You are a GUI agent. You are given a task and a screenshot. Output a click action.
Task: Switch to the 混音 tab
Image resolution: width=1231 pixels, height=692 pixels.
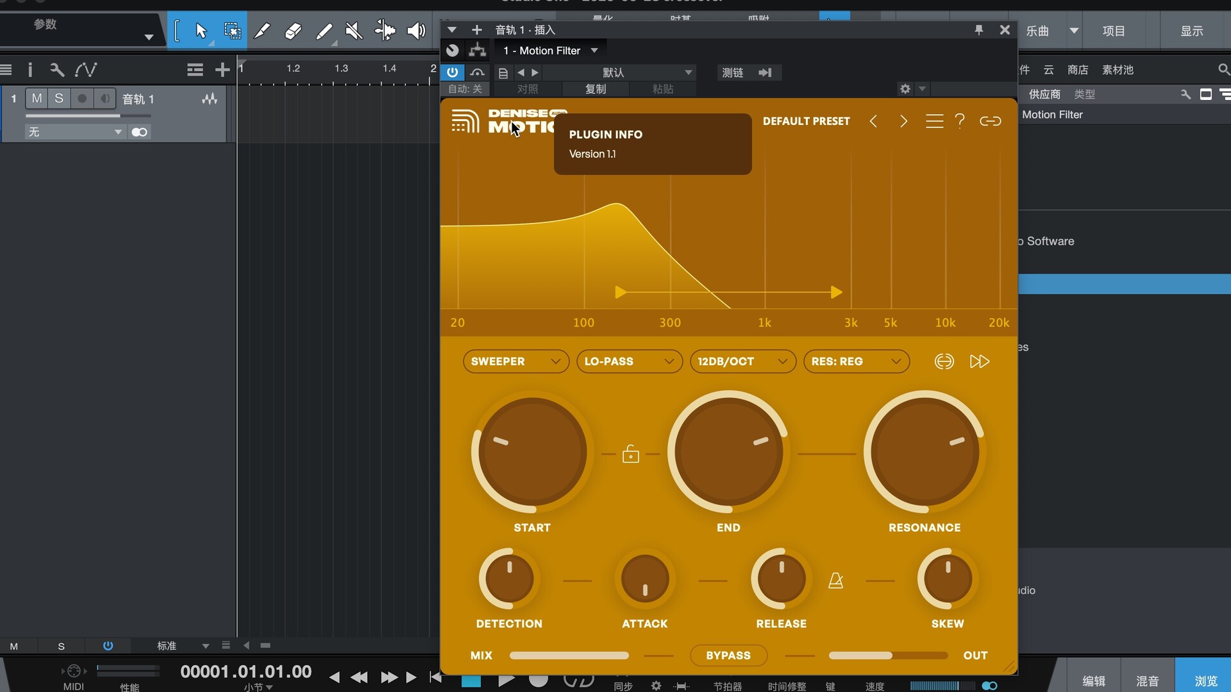coord(1147,680)
